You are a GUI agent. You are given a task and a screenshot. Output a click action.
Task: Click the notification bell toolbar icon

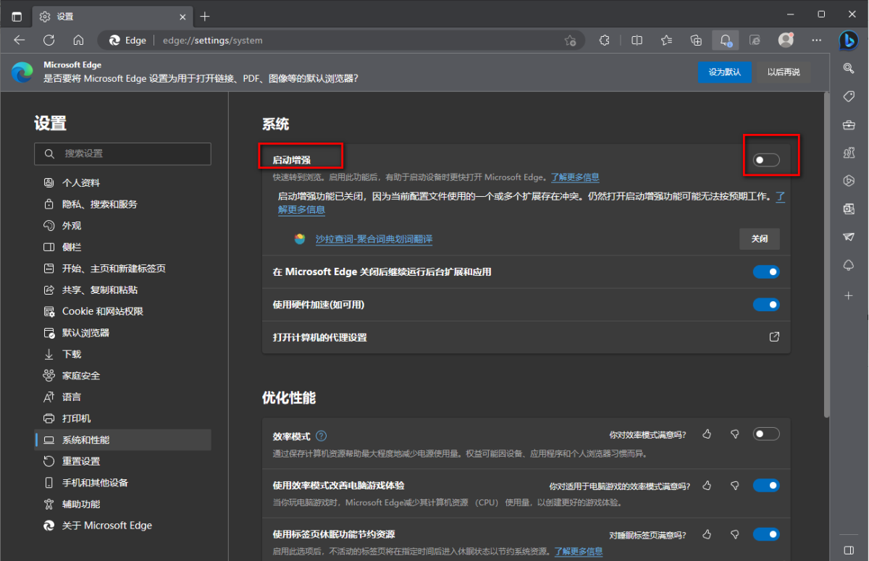coord(725,41)
